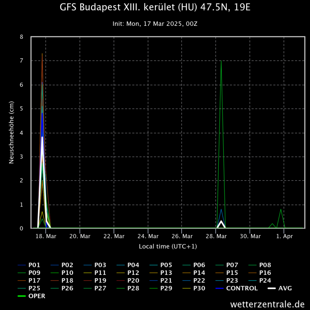Click the Local time (UTC+1) axis label
This screenshot has width=310, height=310.
click(168, 246)
